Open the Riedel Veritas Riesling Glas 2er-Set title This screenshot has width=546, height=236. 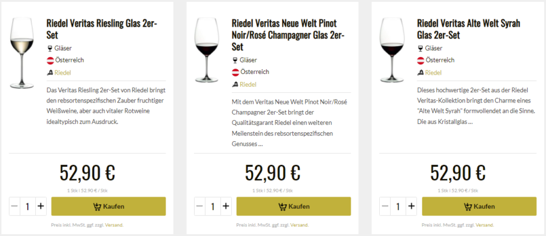(x=102, y=29)
